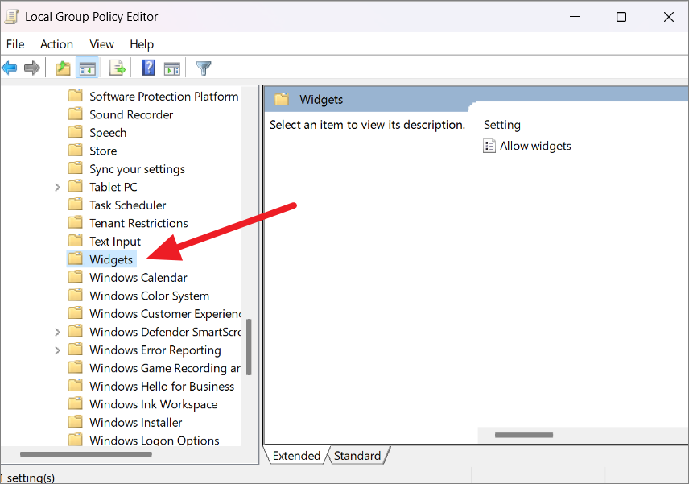This screenshot has height=484, width=689.
Task: Click the folder icon beside Store
Action: tap(76, 151)
